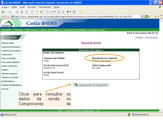This screenshot has width=163, height=122.
Task: Click the transaction number 000067572
Action: click(x=49, y=68)
